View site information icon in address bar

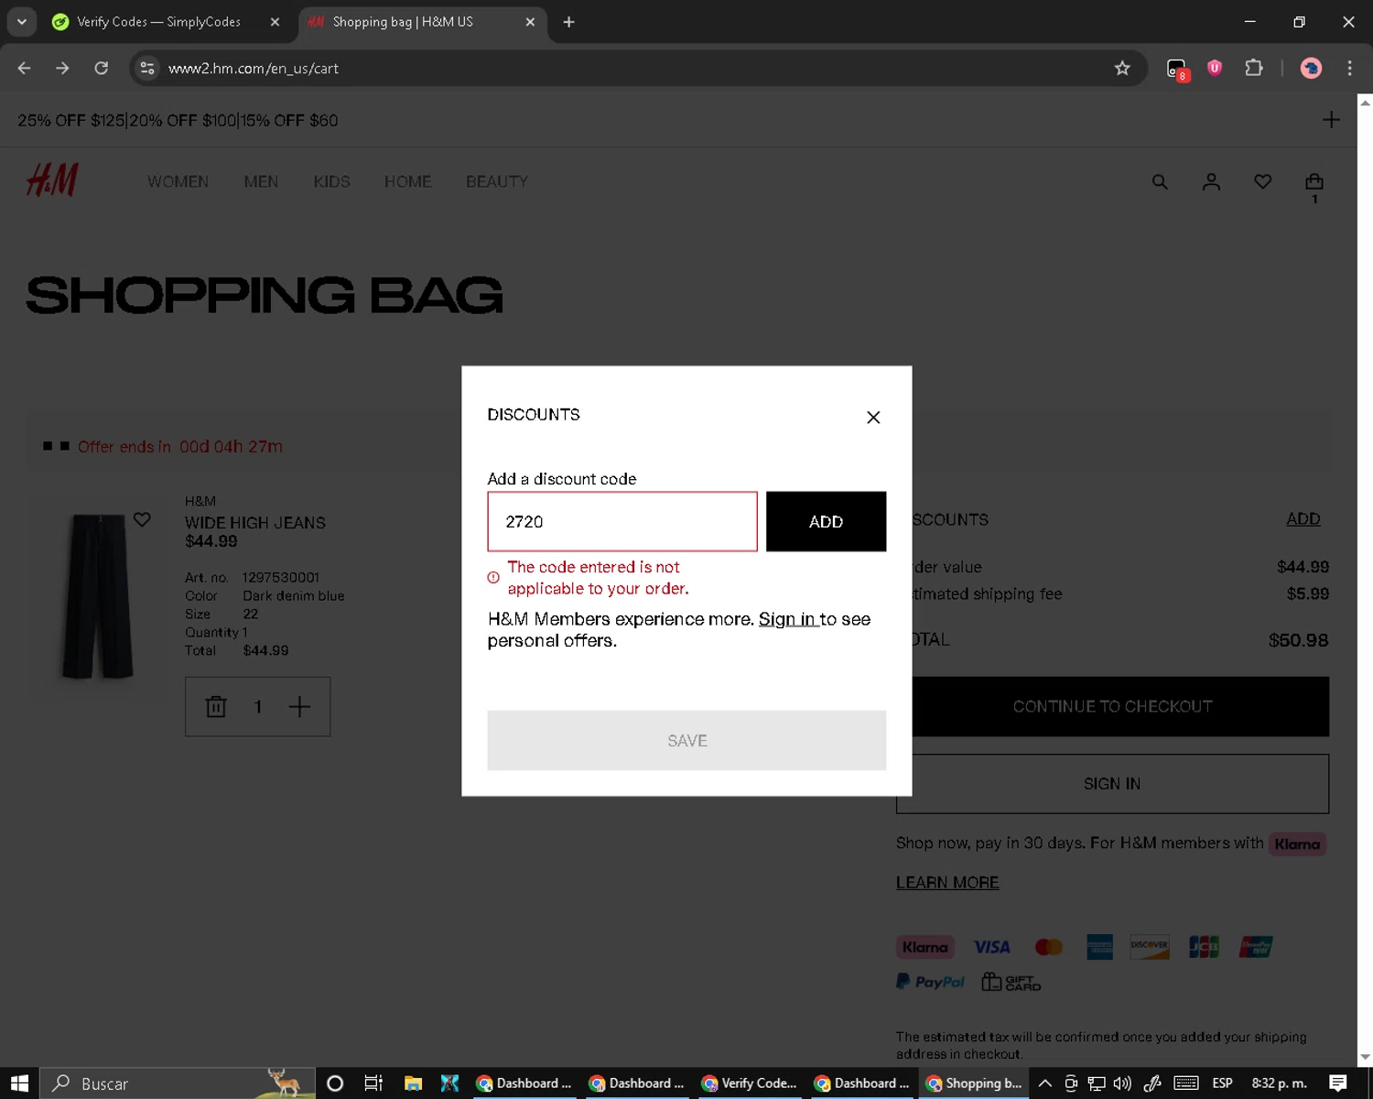click(147, 68)
